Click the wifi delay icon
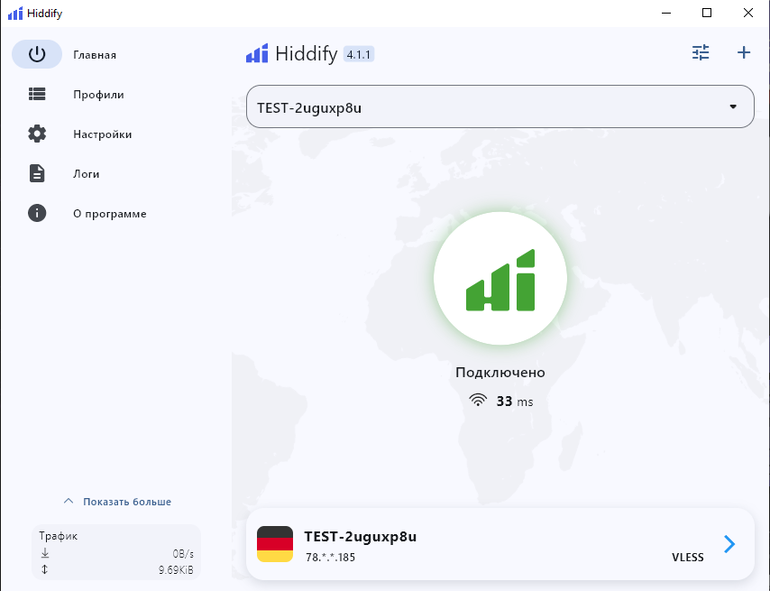770x591 pixels. pos(478,400)
